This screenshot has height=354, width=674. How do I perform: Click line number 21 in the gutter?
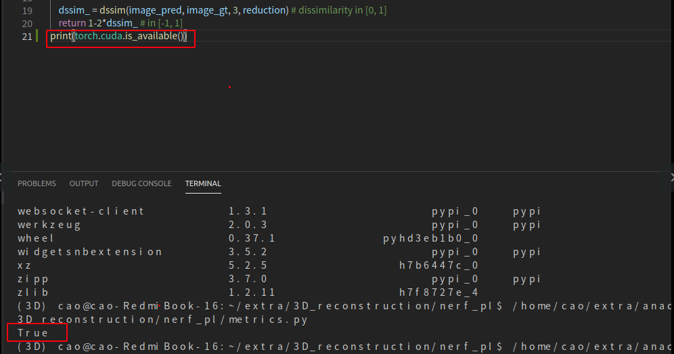27,37
